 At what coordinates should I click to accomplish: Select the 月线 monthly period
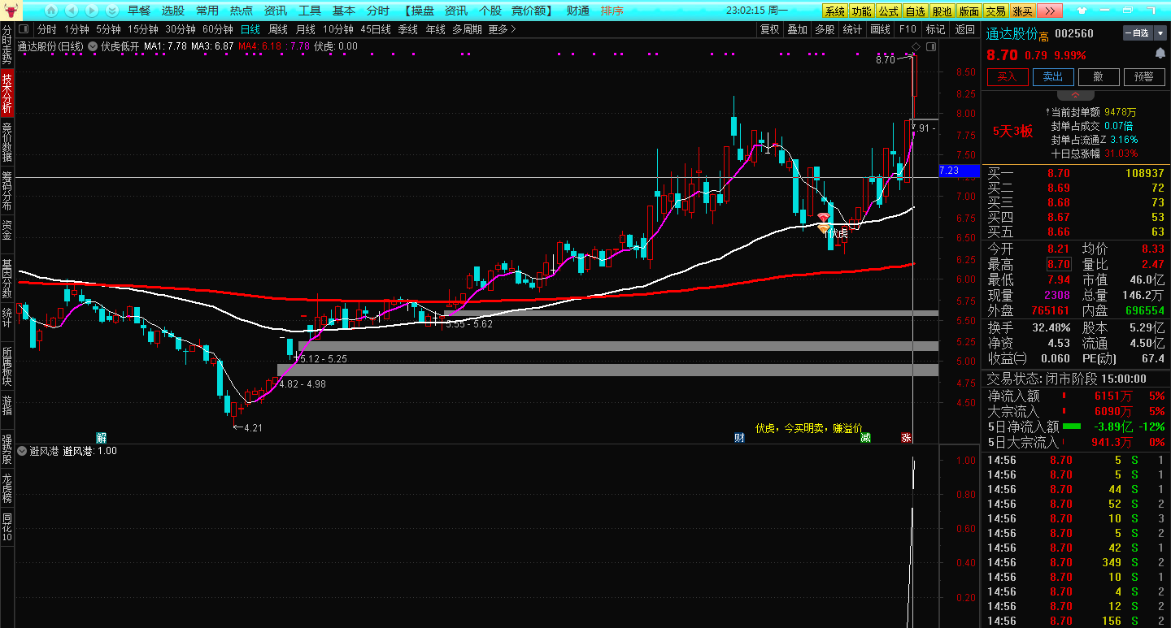[306, 29]
